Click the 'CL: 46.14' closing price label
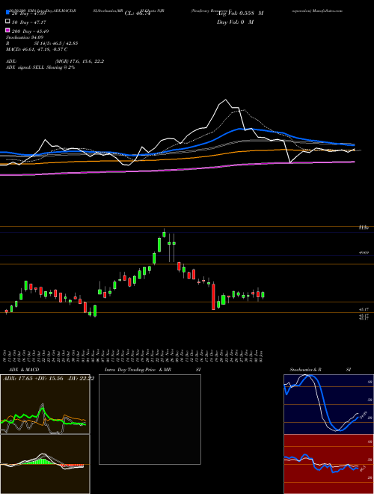The height and width of the screenshot is (494, 374). pos(138,13)
